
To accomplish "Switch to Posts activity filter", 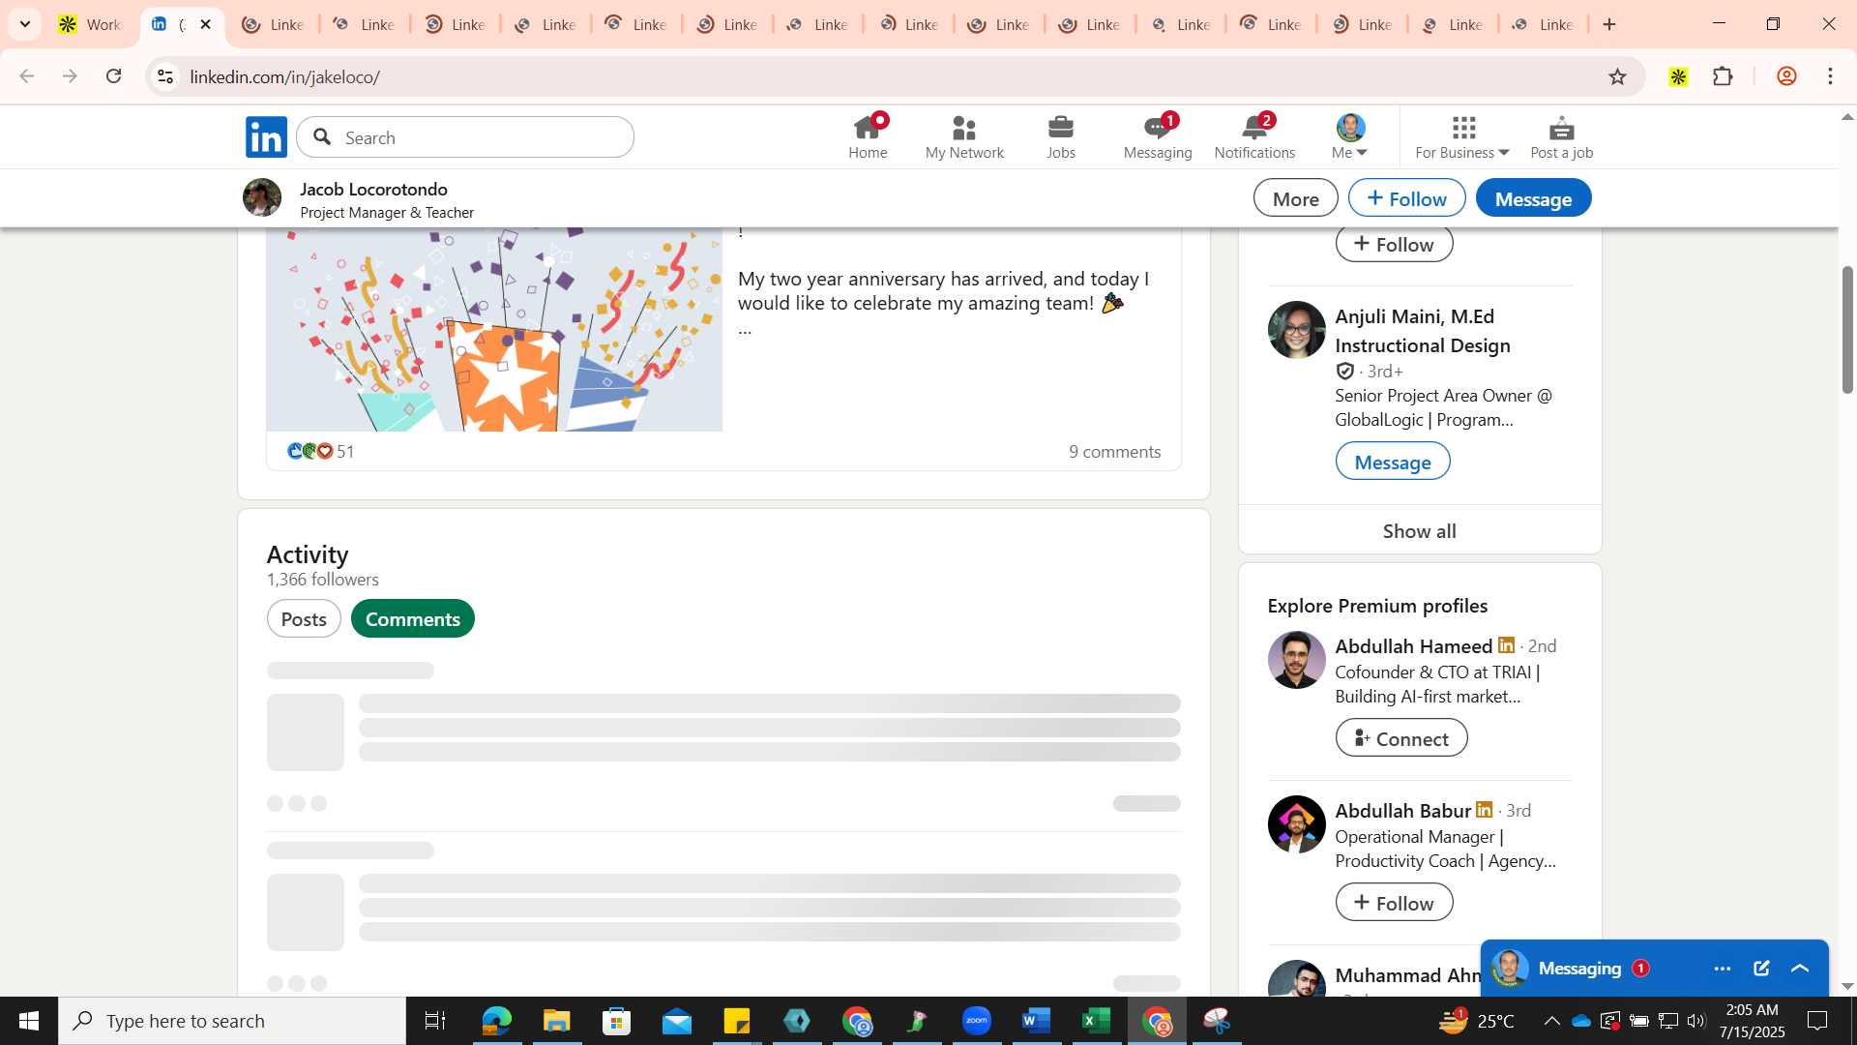I will click(x=304, y=619).
